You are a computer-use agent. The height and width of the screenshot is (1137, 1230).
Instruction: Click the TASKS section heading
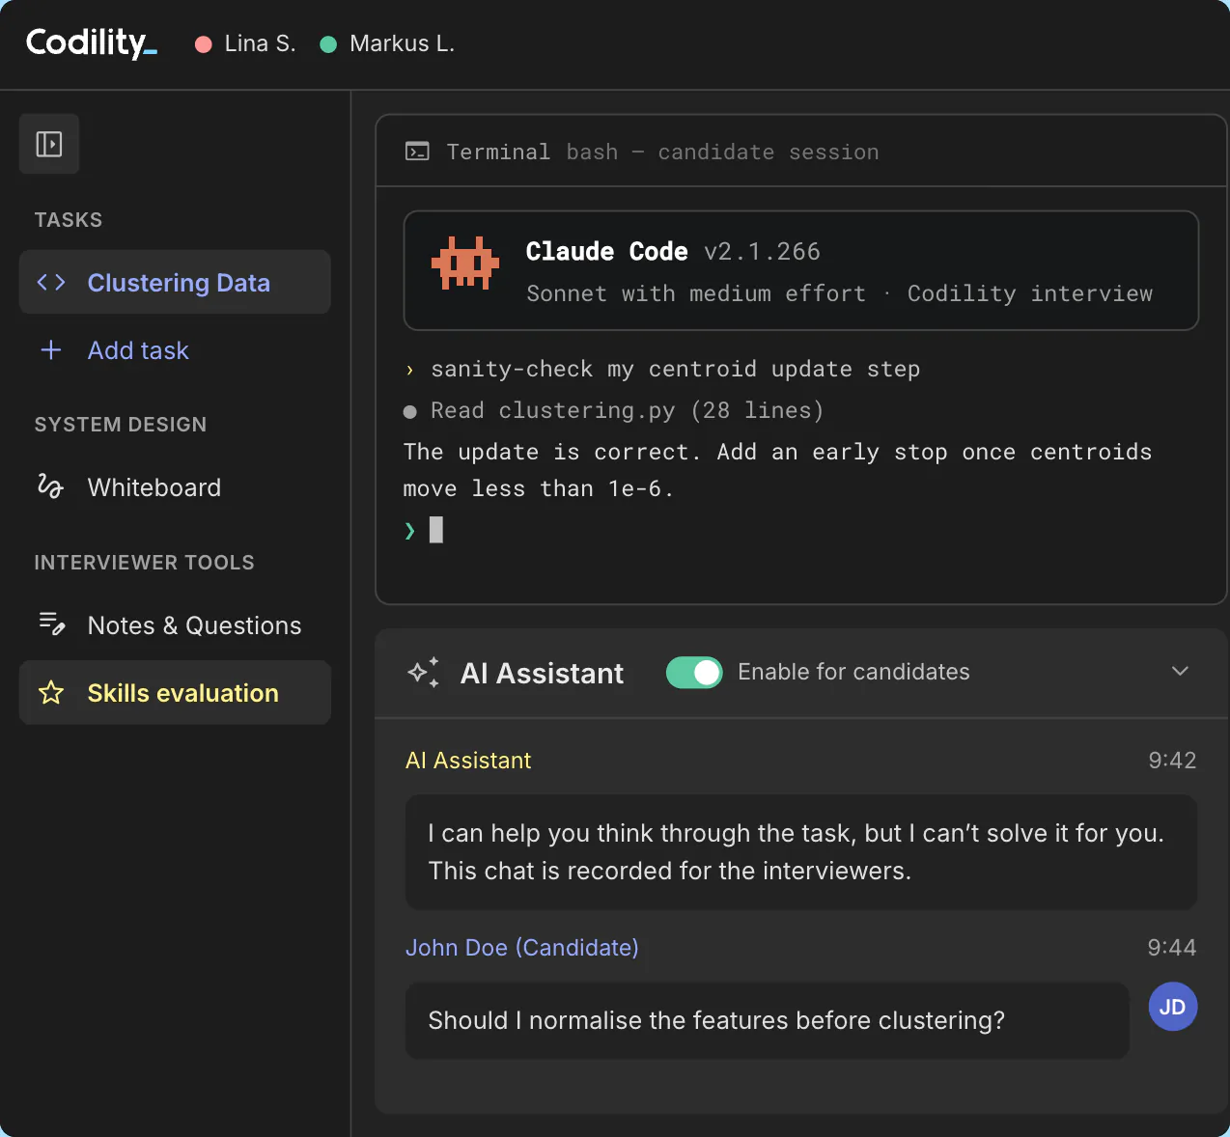69,220
